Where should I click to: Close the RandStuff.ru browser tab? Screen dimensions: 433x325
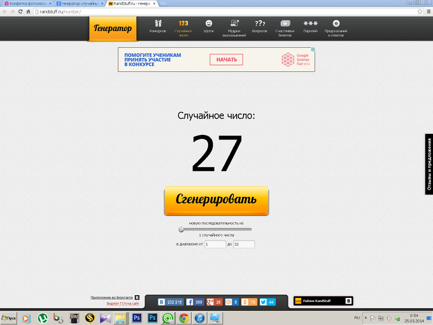tap(154, 3)
